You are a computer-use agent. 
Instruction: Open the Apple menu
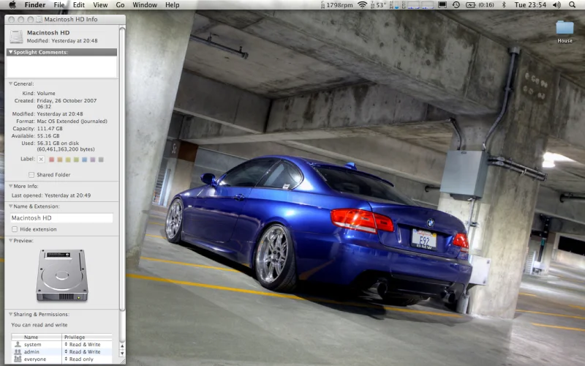click(x=12, y=5)
